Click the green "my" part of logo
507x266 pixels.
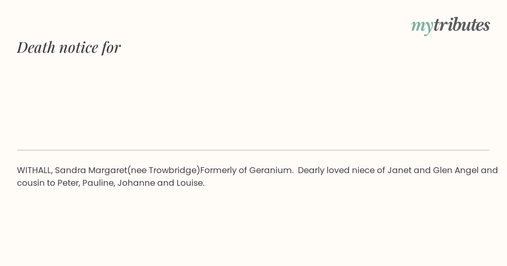[422, 27]
